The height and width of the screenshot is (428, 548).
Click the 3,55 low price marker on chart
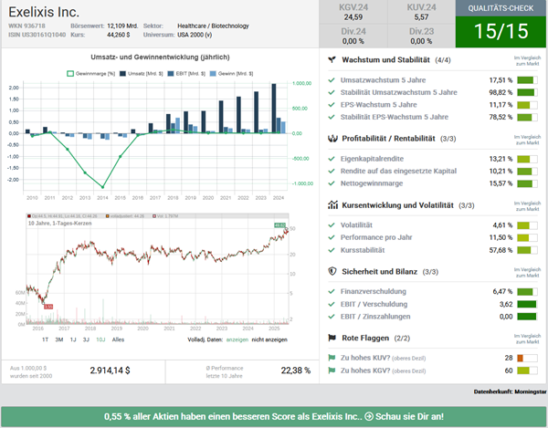pos(48,307)
